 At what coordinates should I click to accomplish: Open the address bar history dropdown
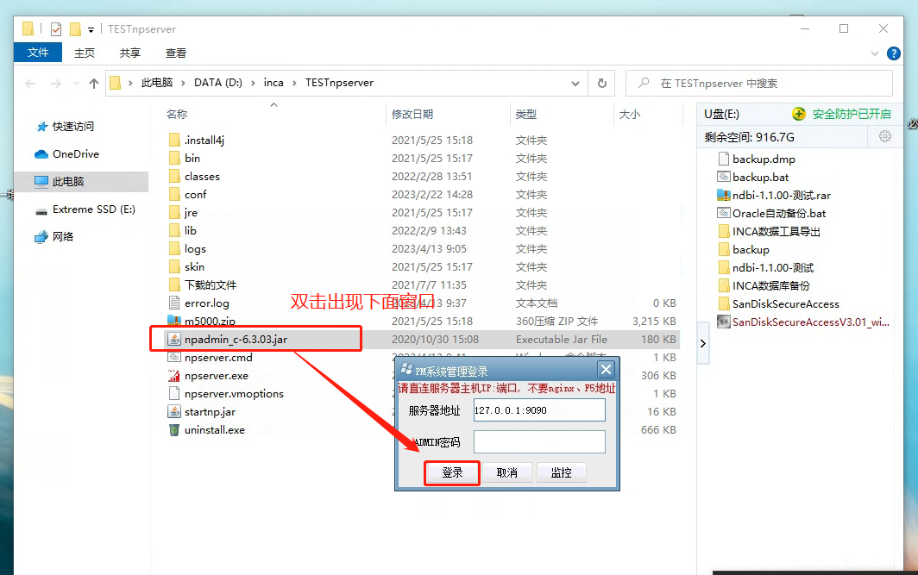pyautogui.click(x=575, y=84)
